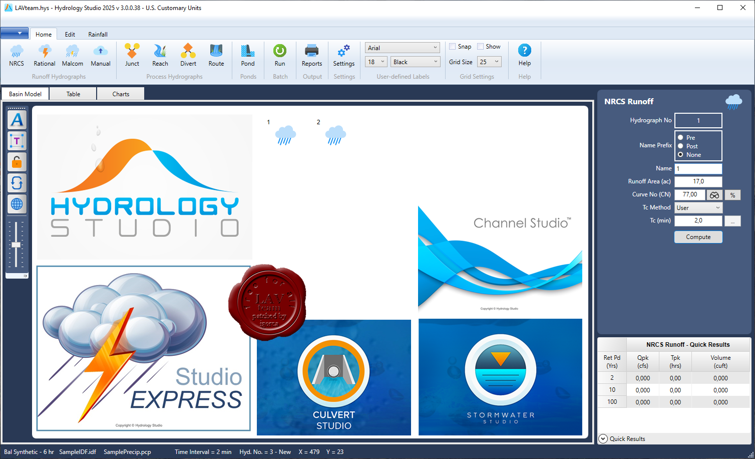Click the globe icon in sidebar

pyautogui.click(x=17, y=204)
